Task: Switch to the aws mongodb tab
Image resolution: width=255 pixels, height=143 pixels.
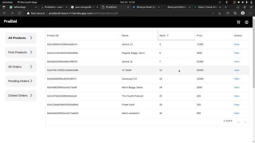Action: click(x=85, y=7)
